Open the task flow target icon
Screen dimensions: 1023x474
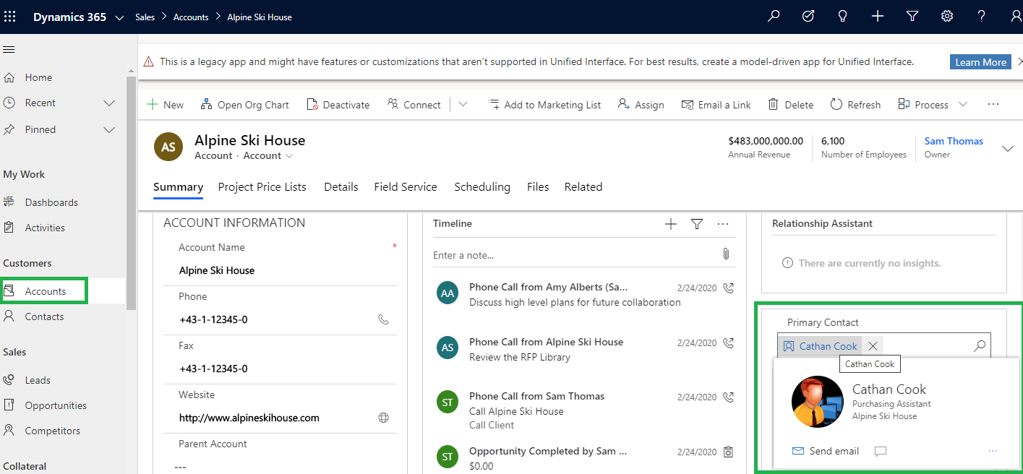pyautogui.click(x=808, y=16)
